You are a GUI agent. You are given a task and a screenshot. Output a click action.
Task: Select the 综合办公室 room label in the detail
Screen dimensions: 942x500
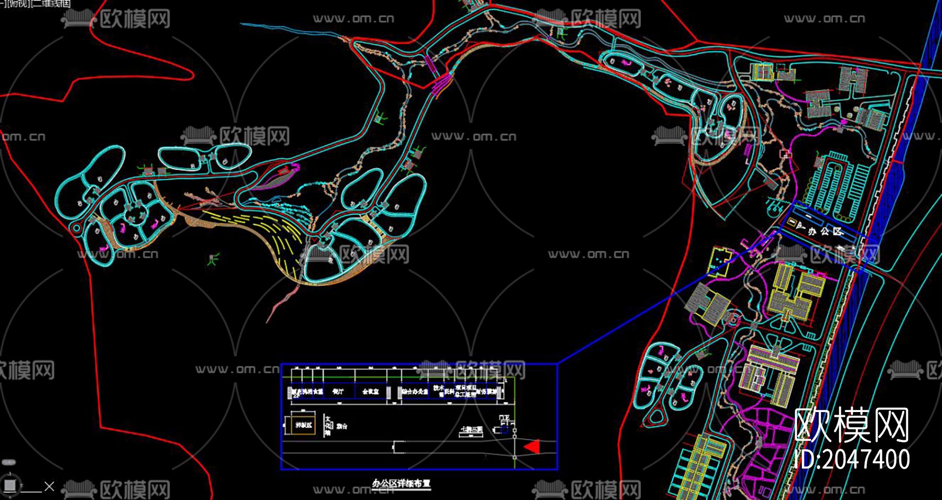[415, 391]
